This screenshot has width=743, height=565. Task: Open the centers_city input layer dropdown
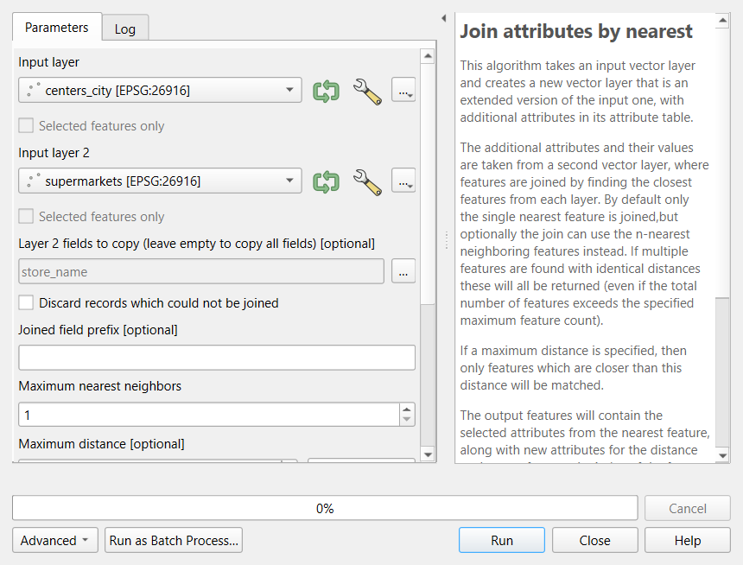click(x=160, y=90)
